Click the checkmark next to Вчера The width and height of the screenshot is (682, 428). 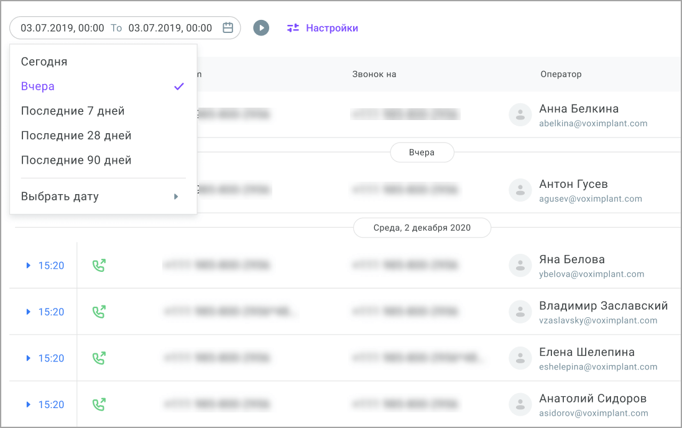[x=179, y=86]
